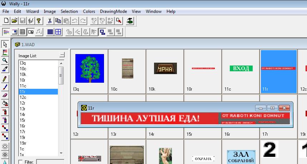Select the Flood Fill bucket tool
The height and width of the screenshot is (164, 307).
(5, 103)
